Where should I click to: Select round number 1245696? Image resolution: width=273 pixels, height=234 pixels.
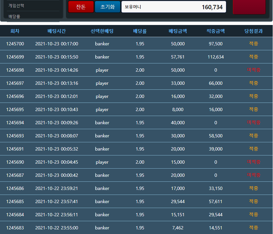coord(15,96)
